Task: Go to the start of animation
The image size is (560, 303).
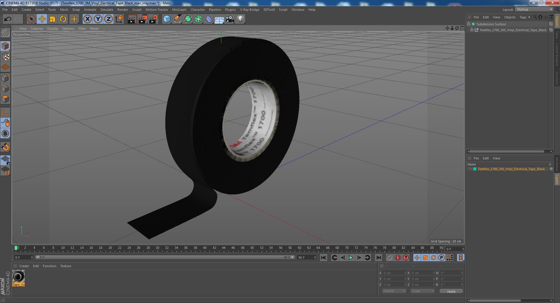Action: point(323,258)
